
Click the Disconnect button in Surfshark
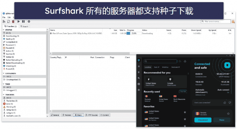pyautogui.click(x=203, y=120)
